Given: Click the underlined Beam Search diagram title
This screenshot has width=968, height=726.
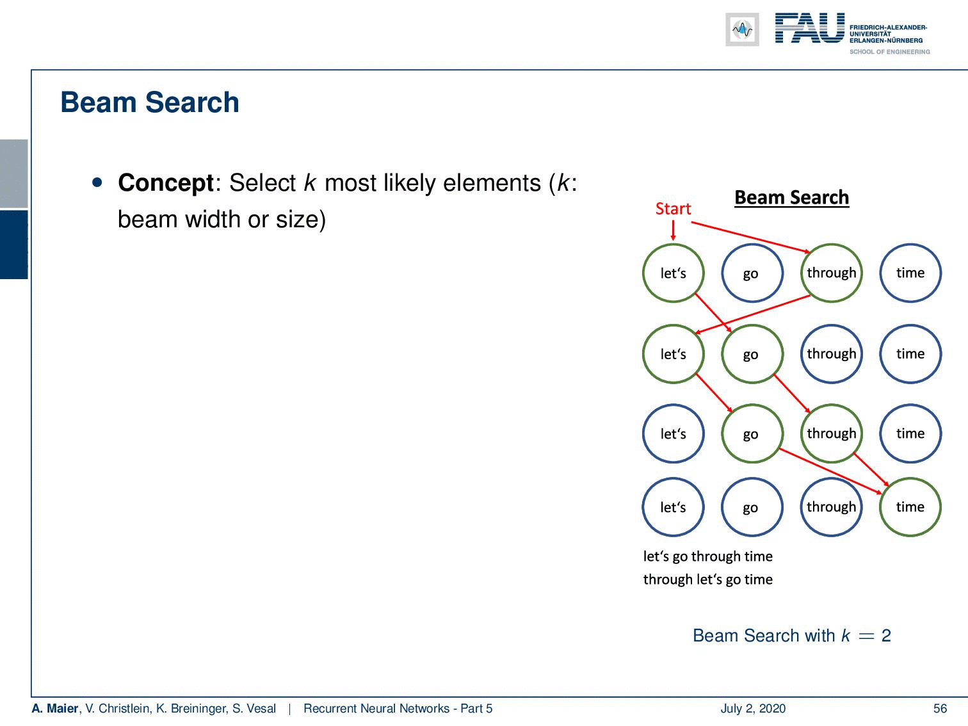Looking at the screenshot, I should click(791, 197).
